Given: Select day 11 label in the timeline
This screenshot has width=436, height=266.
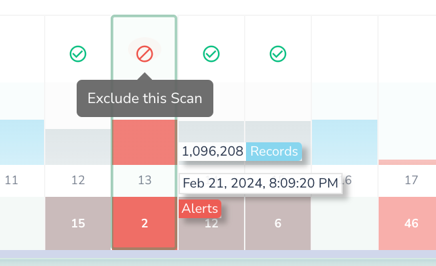Looking at the screenshot, I should coord(11,180).
